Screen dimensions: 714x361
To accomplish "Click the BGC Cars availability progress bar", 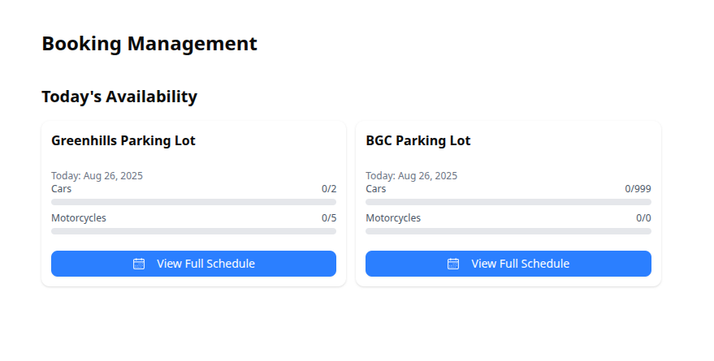I will pos(508,202).
